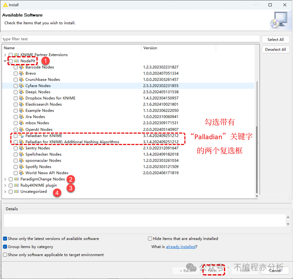
Task: Select the World News API Nodes entry
Action: (x=47, y=173)
